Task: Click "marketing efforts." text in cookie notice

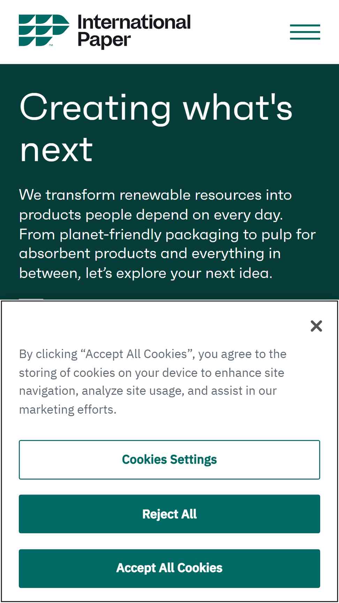Action: pyautogui.click(x=68, y=409)
